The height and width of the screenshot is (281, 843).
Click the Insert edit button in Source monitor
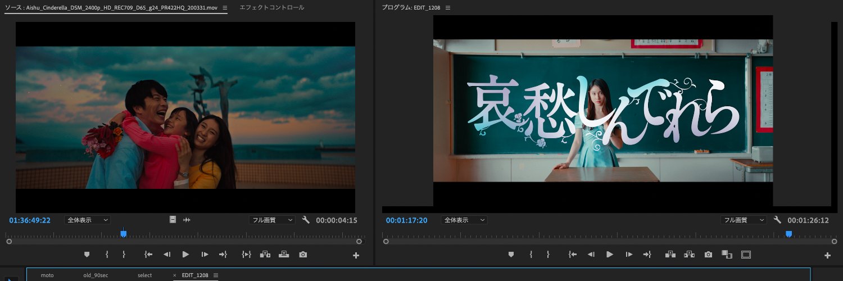pyautogui.click(x=266, y=255)
